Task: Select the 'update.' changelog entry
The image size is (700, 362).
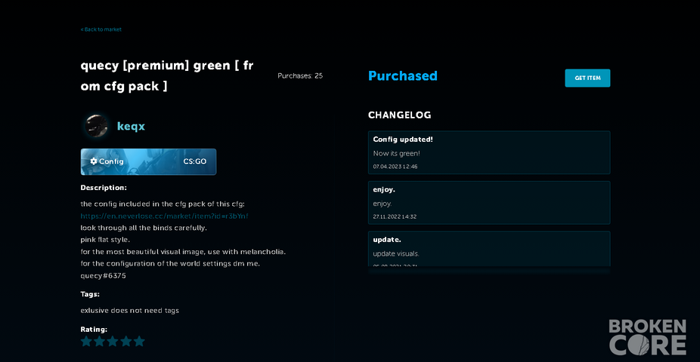Action: tap(489, 250)
